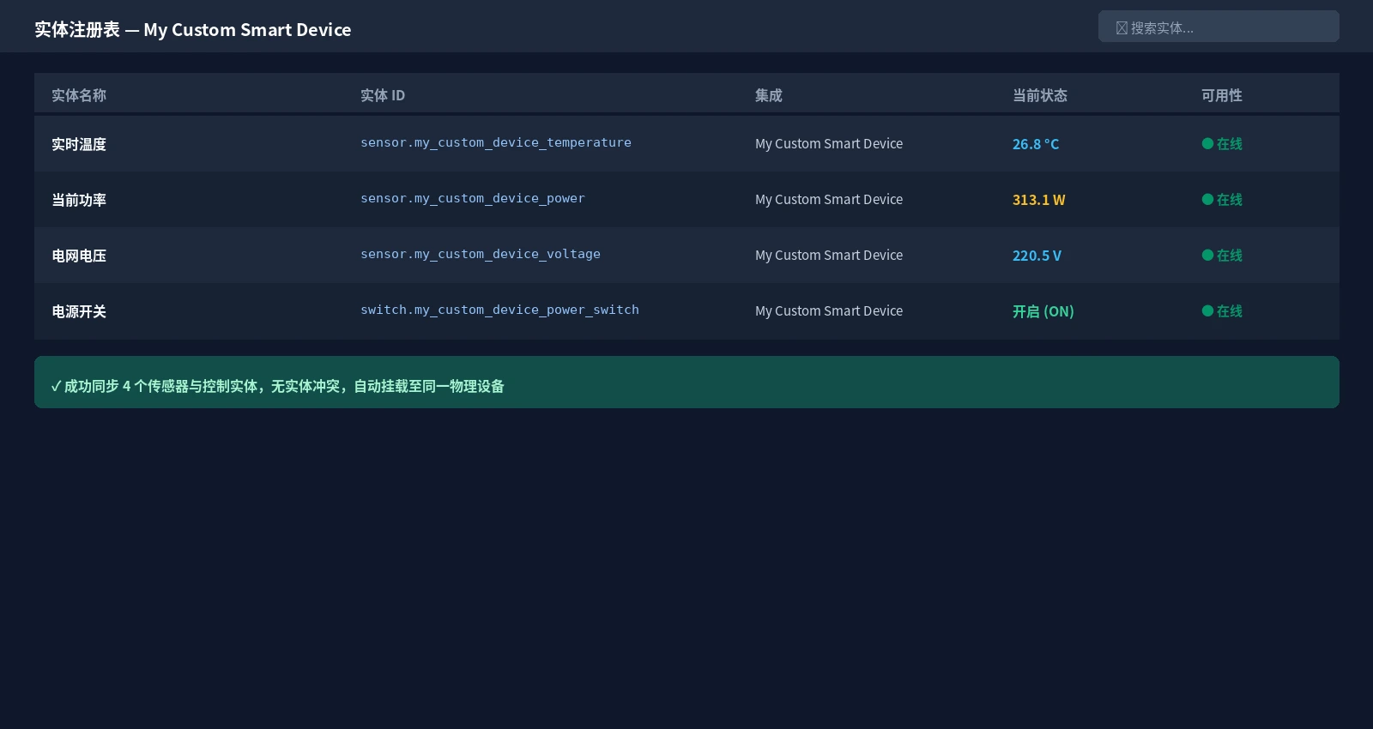Click the 313.1 W state value

point(1039,200)
